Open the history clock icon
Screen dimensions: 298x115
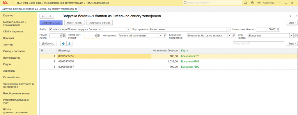(252, 3)
